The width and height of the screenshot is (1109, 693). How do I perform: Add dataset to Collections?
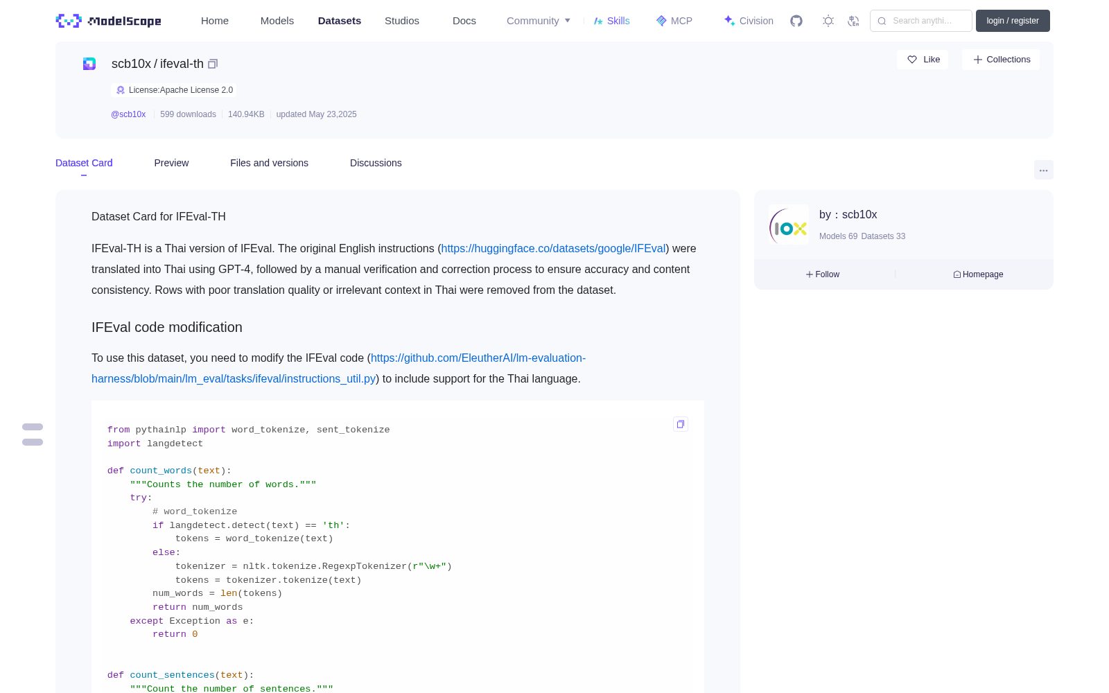[1001, 60]
